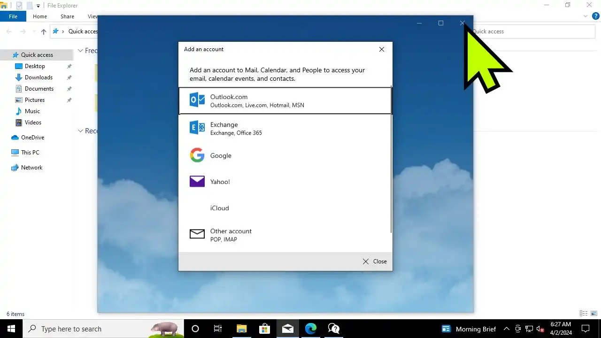The height and width of the screenshot is (338, 601).
Task: Click pin icon beside Documents
Action: click(69, 89)
